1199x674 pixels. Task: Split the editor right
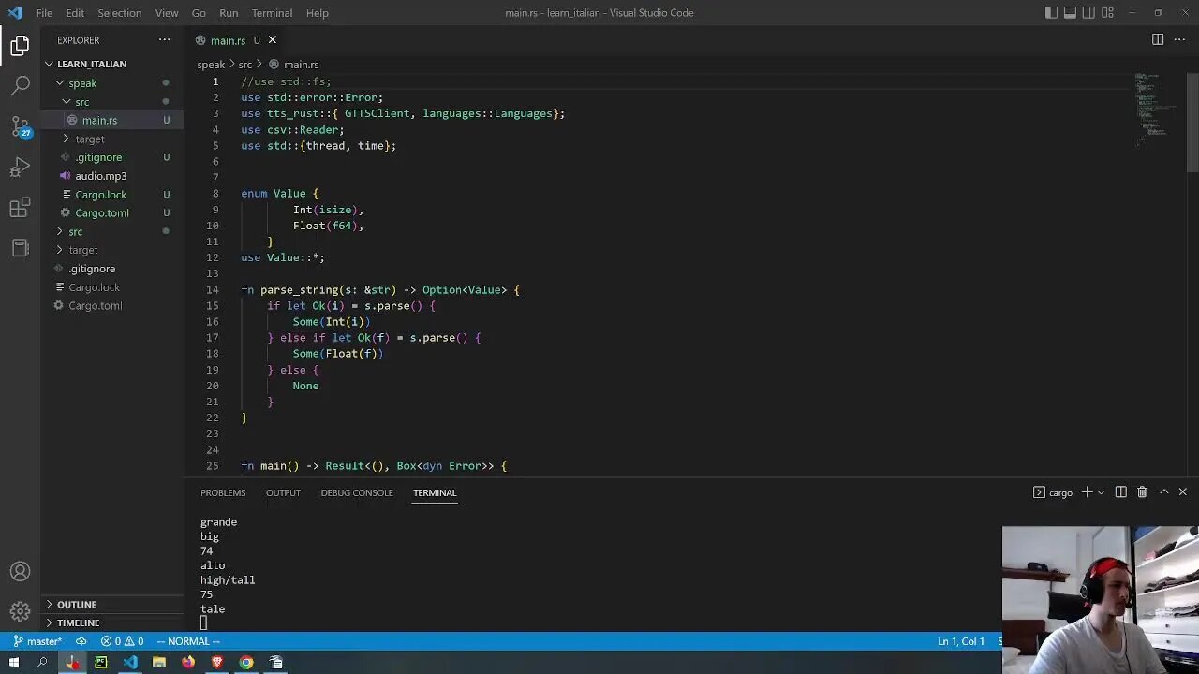point(1158,40)
